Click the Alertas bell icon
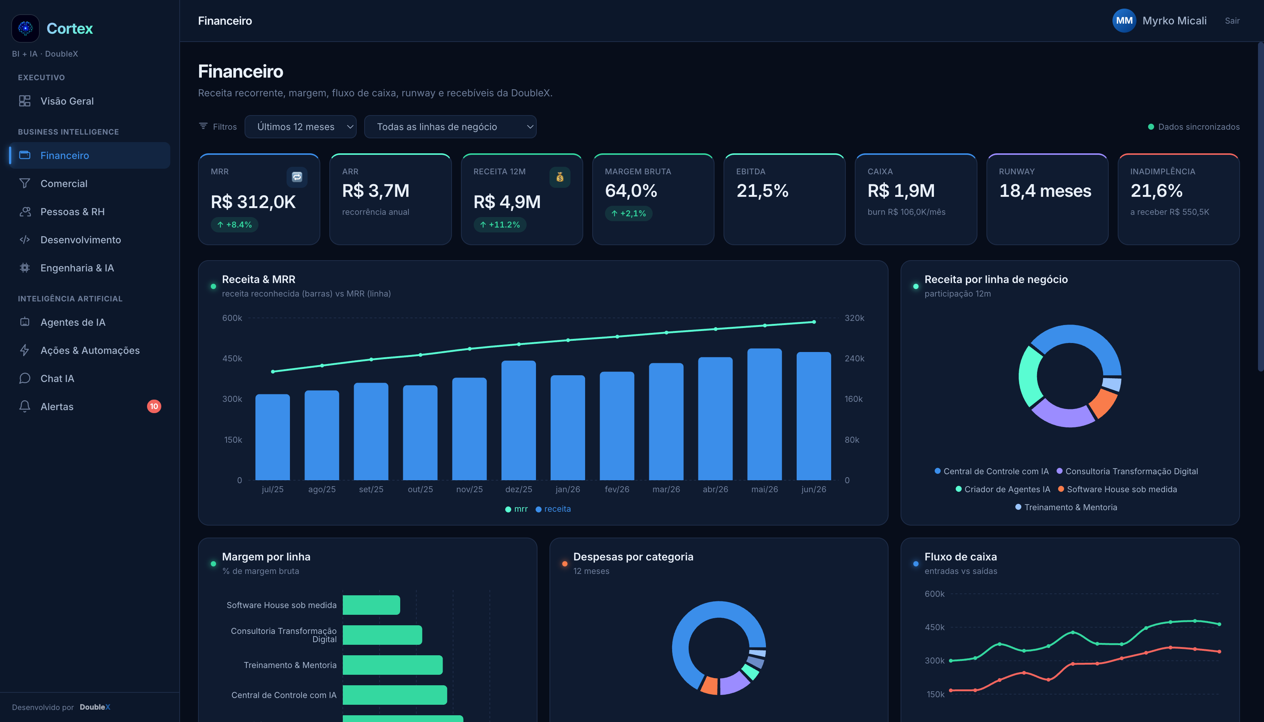 click(x=25, y=407)
